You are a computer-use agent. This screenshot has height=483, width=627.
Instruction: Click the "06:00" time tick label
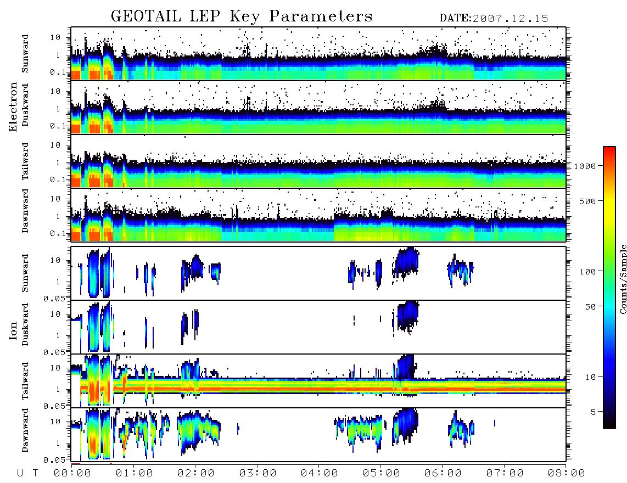pos(443,473)
